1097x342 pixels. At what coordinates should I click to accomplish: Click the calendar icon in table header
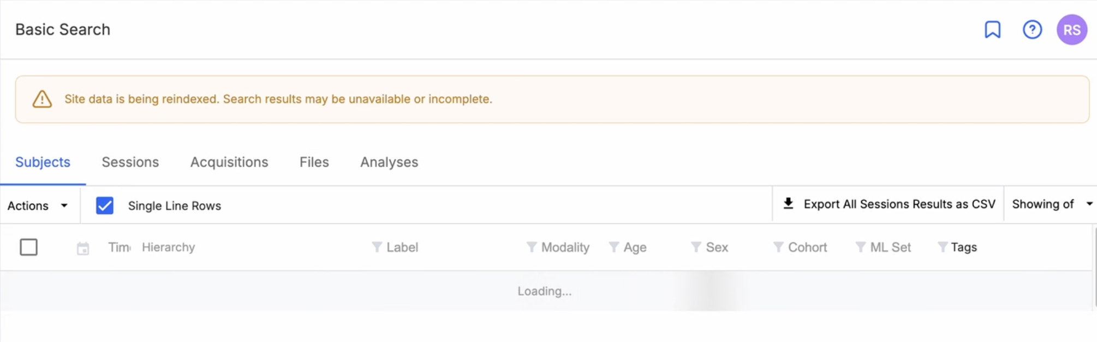click(83, 248)
